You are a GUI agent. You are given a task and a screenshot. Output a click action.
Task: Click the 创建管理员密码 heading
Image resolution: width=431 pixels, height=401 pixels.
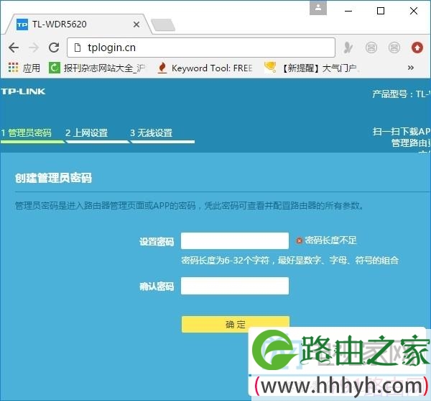(x=54, y=178)
